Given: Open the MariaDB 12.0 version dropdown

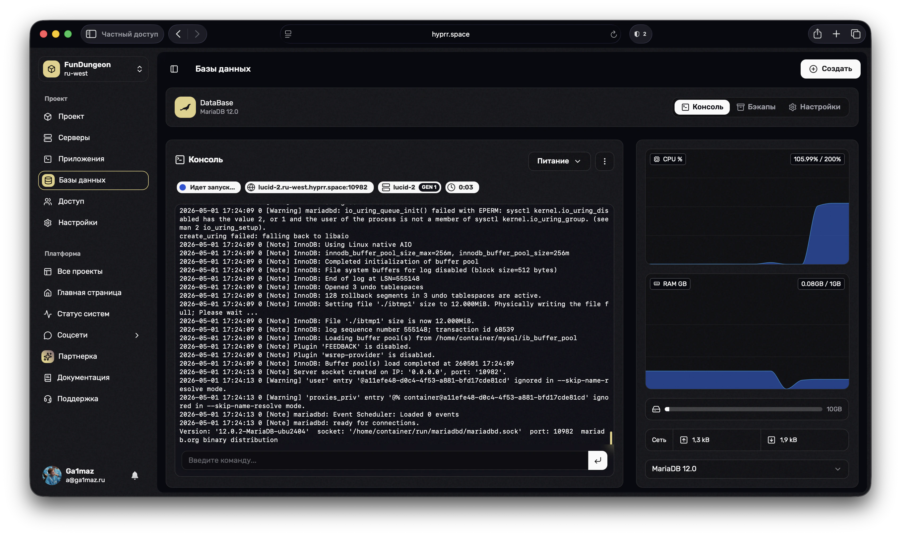Looking at the screenshot, I should (746, 469).
